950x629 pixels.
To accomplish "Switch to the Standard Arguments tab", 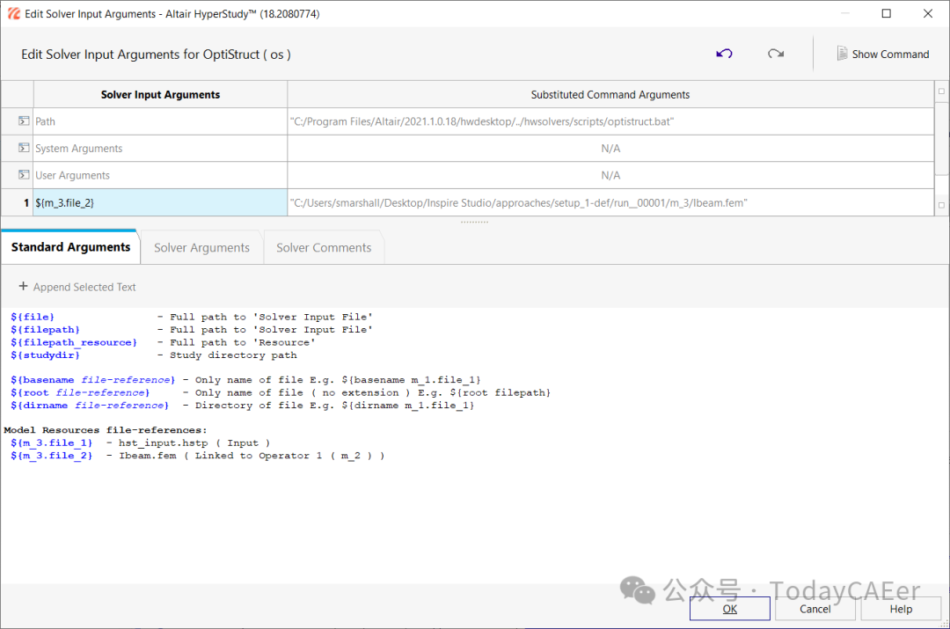I will (x=70, y=247).
